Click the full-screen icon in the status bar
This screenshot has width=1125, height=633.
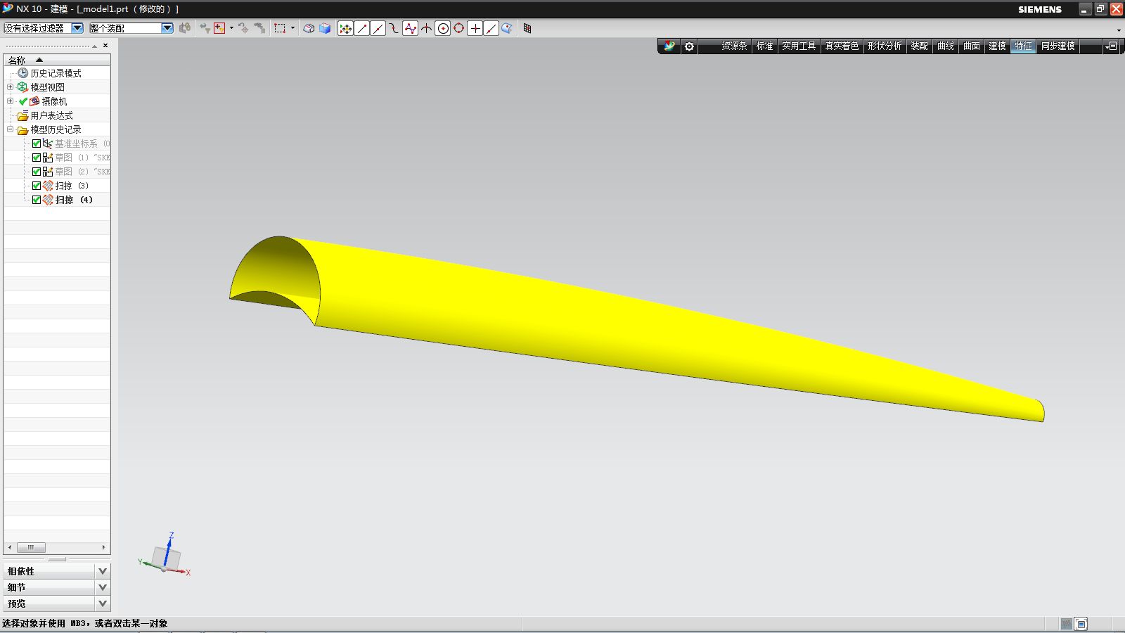pyautogui.click(x=1081, y=624)
